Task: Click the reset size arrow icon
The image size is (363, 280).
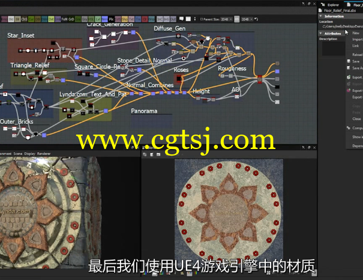Action: (x=256, y=19)
